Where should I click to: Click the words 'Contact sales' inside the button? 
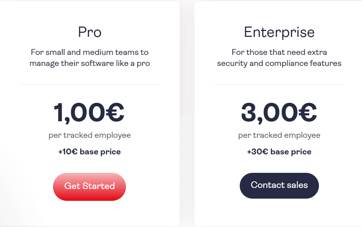point(279,185)
